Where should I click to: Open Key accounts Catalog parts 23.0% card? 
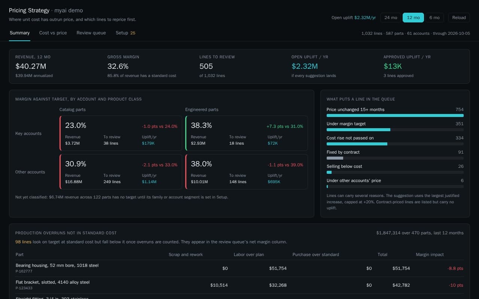[x=121, y=133]
